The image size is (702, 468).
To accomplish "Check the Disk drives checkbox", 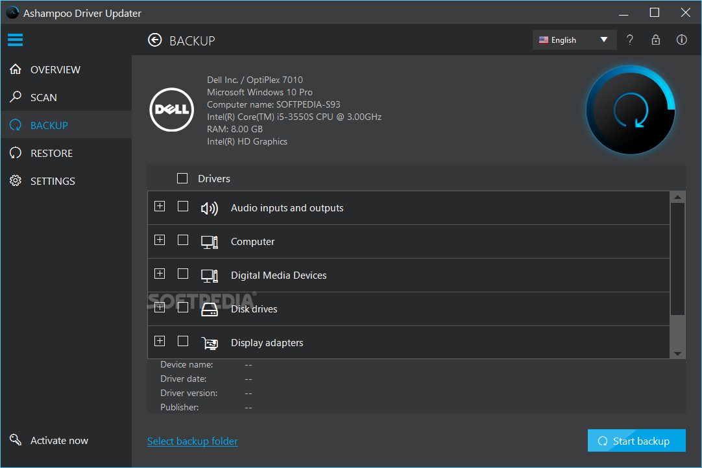I will (x=183, y=307).
